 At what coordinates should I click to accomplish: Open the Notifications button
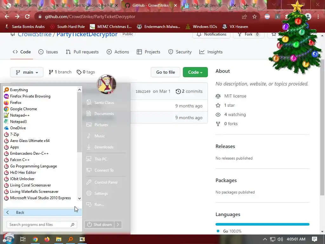(211, 34)
